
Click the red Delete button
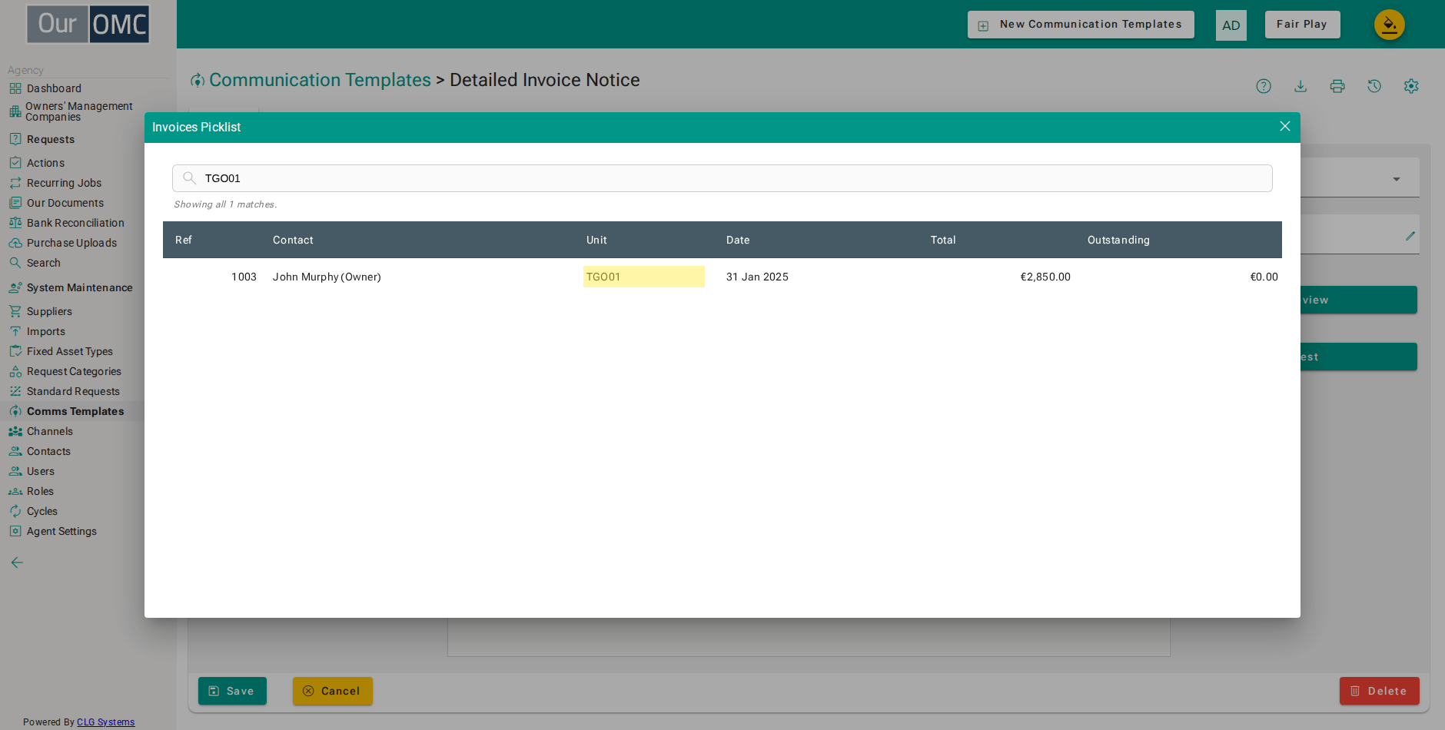click(x=1379, y=691)
